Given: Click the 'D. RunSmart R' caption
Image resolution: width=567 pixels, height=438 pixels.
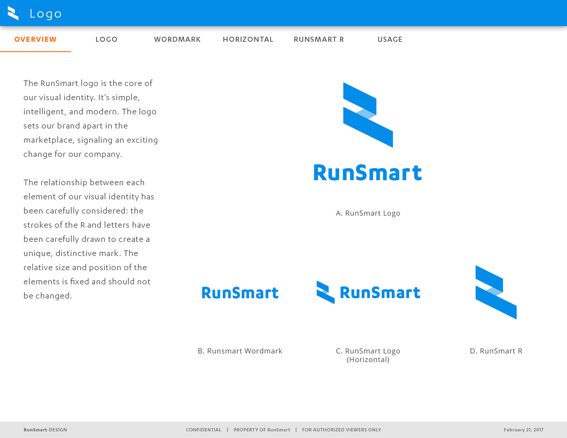Looking at the screenshot, I should [x=496, y=351].
